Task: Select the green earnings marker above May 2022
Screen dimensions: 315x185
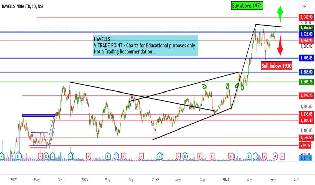Action: click(x=108, y=156)
